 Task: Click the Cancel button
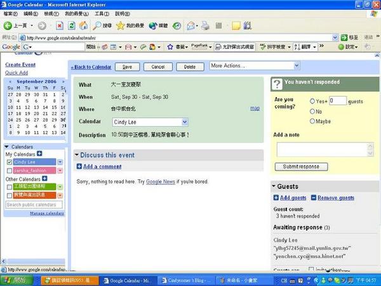coord(158,67)
